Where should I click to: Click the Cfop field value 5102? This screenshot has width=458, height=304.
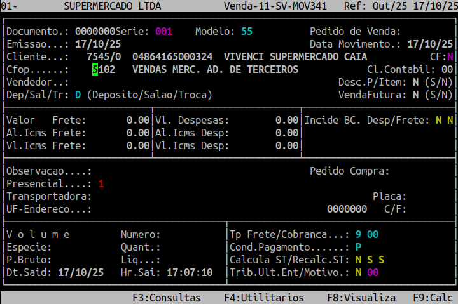click(x=104, y=69)
